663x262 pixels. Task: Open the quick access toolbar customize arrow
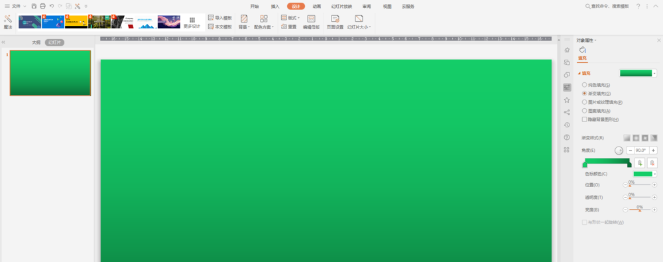[x=86, y=7]
